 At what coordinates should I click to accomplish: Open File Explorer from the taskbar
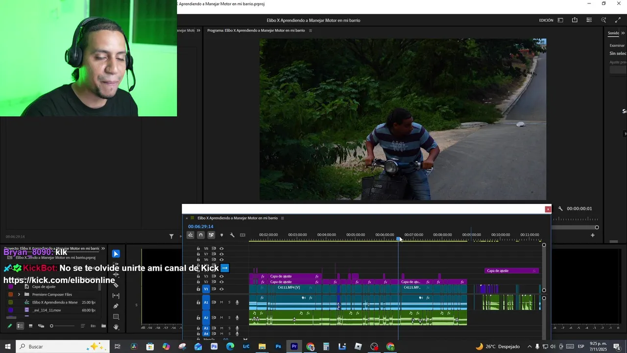262,347
